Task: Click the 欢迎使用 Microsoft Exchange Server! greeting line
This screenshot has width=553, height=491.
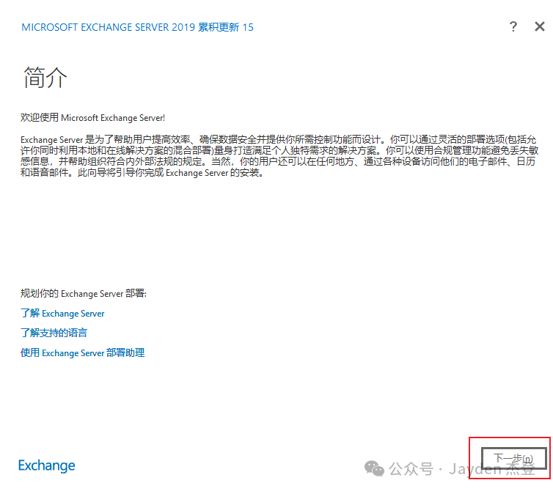Action: tap(92, 117)
